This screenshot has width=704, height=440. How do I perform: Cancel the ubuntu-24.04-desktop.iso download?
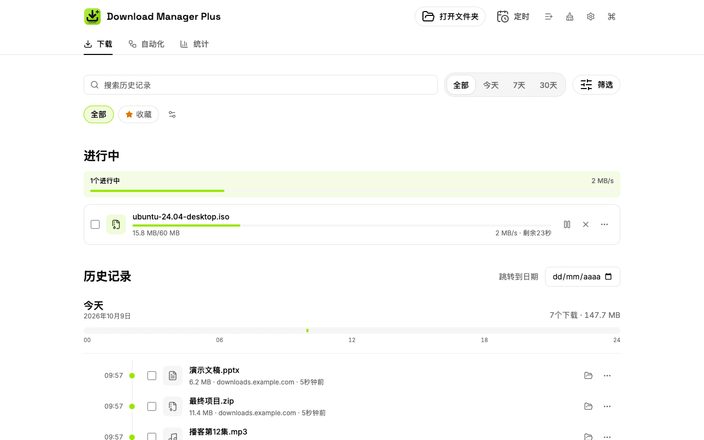pos(586,224)
